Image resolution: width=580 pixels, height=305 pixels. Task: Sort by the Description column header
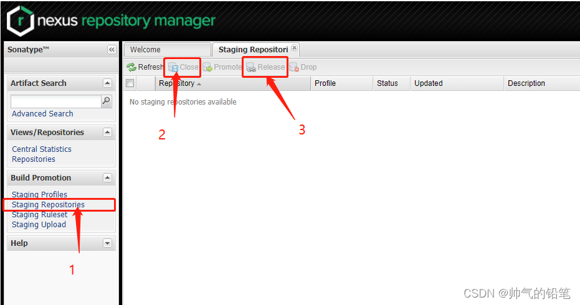[x=542, y=83]
